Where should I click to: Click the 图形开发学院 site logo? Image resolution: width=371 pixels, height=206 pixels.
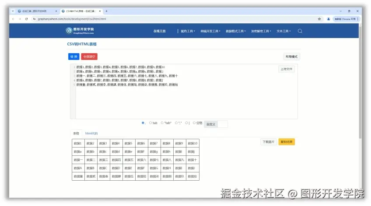point(80,31)
